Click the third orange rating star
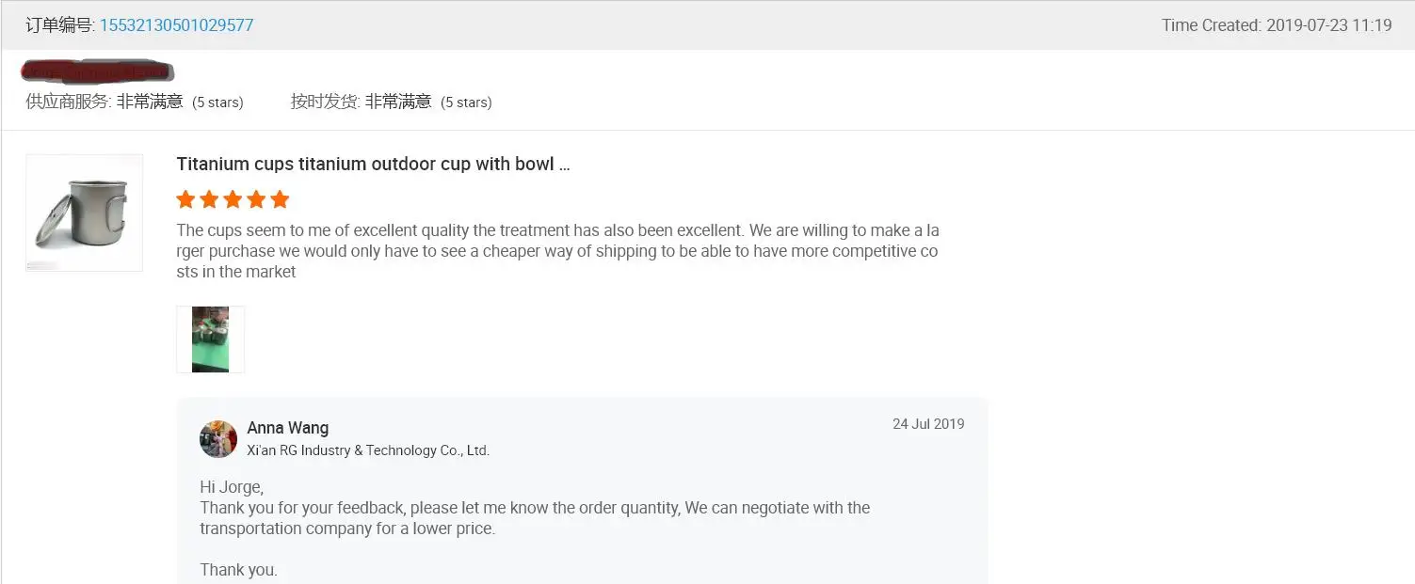Image resolution: width=1415 pixels, height=584 pixels. click(233, 199)
